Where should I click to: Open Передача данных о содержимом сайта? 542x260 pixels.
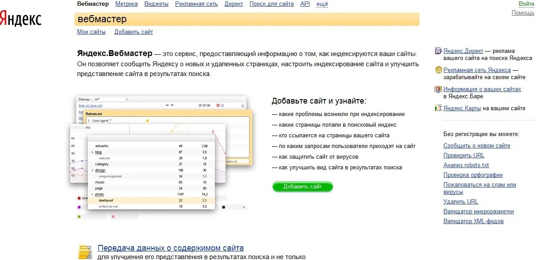coord(171,248)
